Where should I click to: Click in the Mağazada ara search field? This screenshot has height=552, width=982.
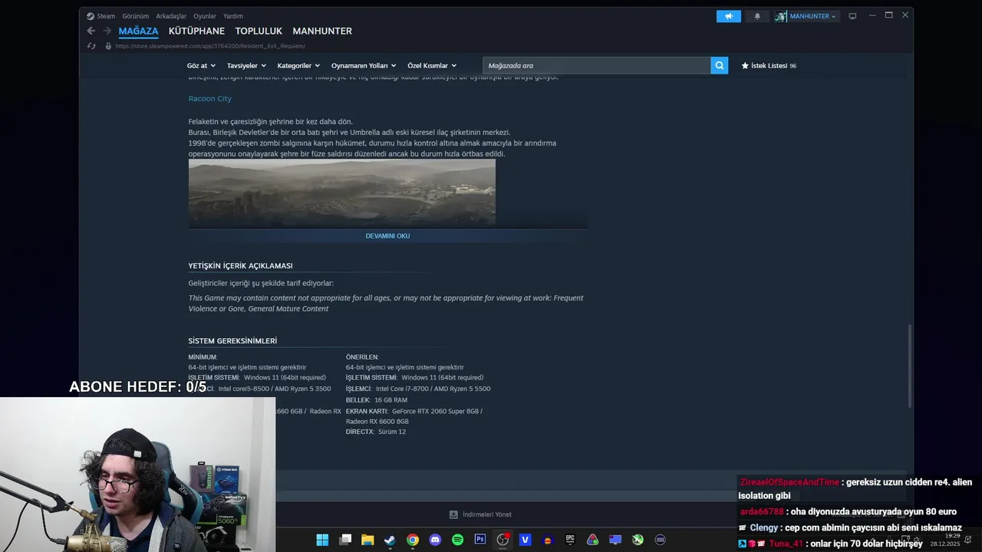click(x=597, y=66)
